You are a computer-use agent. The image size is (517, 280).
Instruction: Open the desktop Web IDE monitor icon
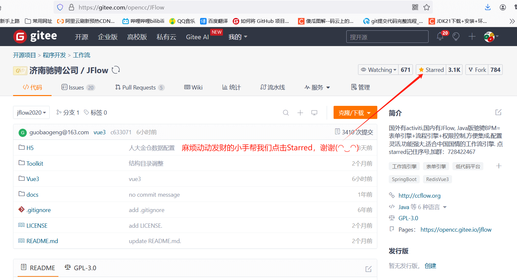coord(314,113)
